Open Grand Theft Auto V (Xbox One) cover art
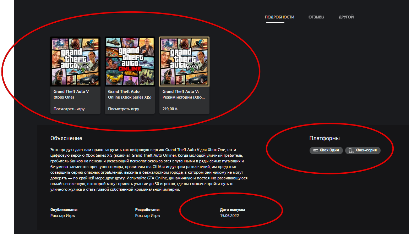 click(x=75, y=61)
